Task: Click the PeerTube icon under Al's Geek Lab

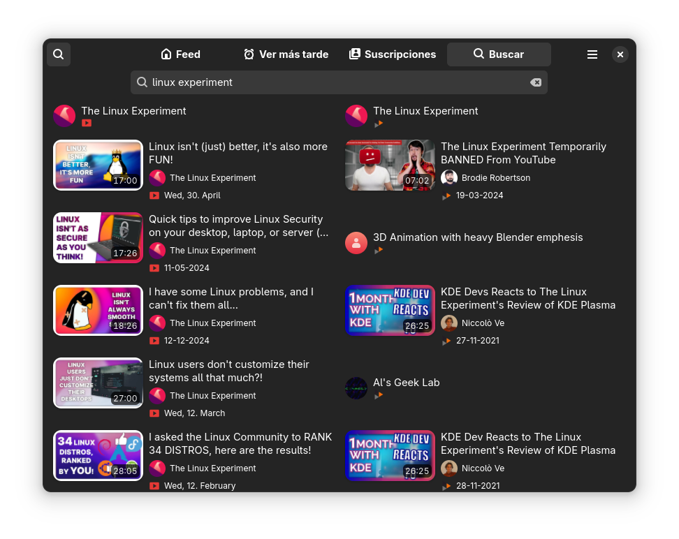Action: point(379,395)
